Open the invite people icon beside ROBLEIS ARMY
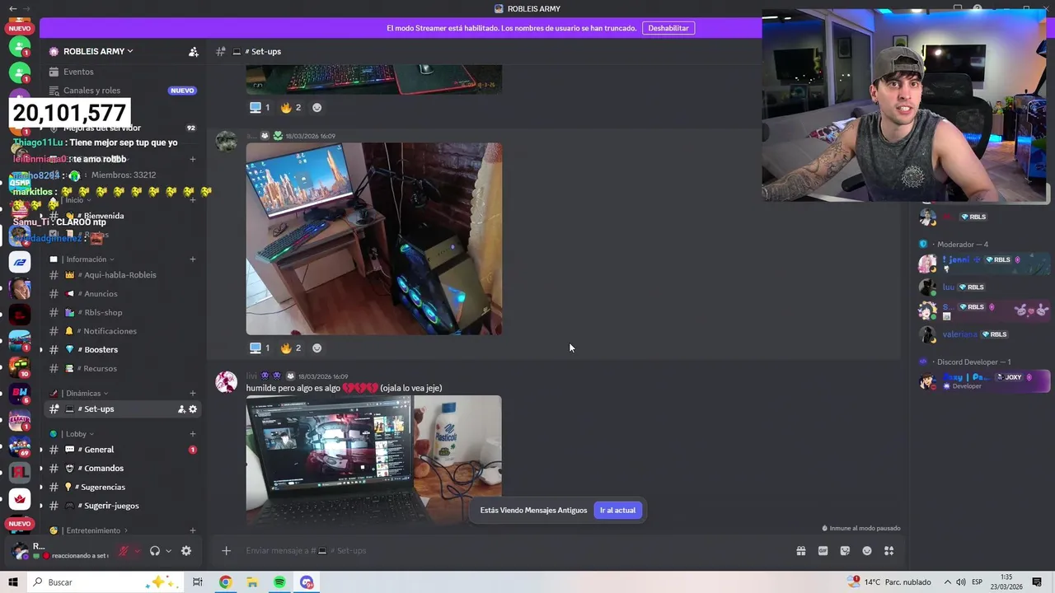The image size is (1055, 593). pyautogui.click(x=193, y=51)
